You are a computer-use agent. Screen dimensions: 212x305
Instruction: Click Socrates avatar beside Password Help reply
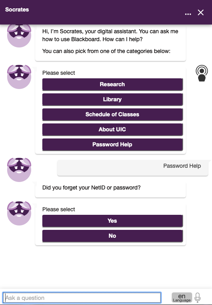[x=19, y=170]
